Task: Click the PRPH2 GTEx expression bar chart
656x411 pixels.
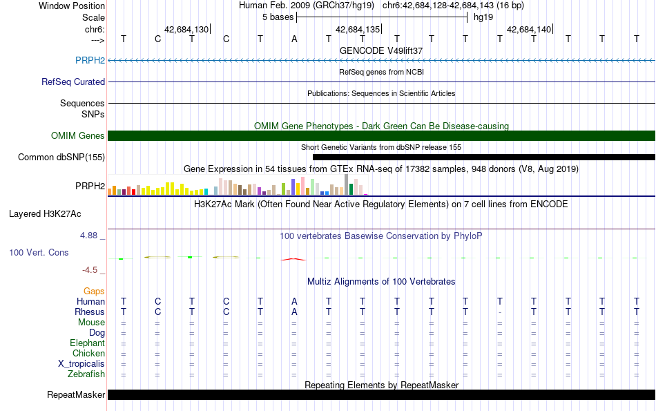Action: [238, 185]
